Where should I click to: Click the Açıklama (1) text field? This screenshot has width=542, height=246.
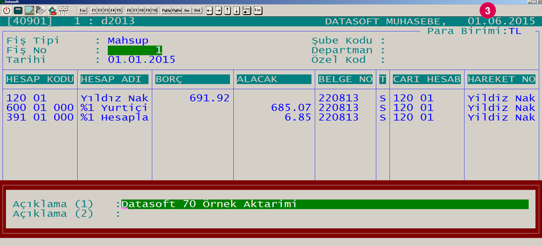click(325, 204)
